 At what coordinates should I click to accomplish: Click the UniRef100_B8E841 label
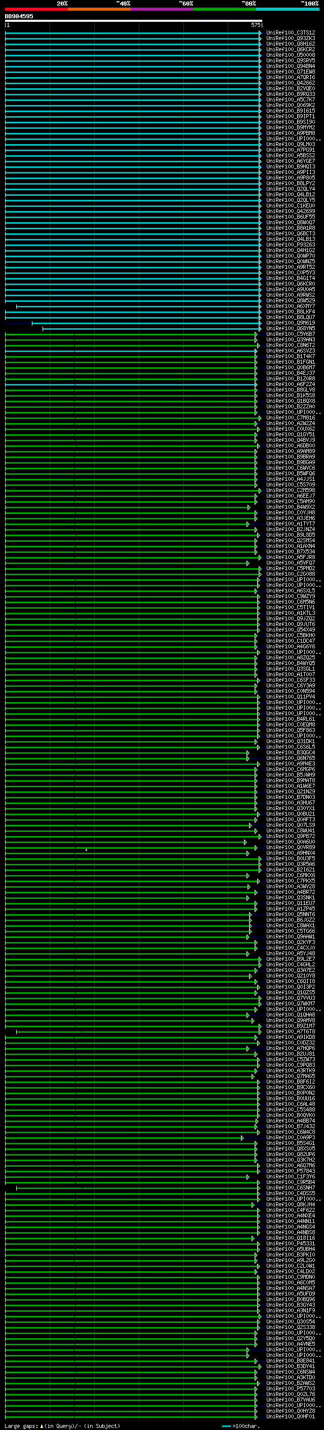click(x=290, y=1361)
